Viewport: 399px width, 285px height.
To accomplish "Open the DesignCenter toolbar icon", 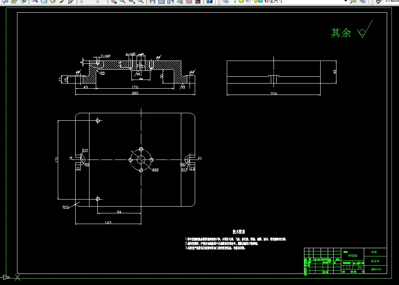I will click(x=161, y=1).
